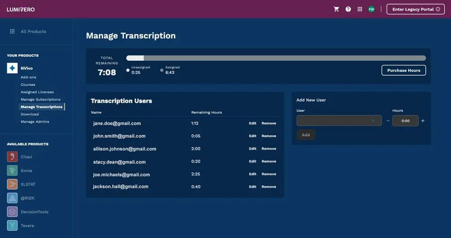Image resolution: width=451 pixels, height=238 pixels.
Task: Open the Assigned Licenses menu item
Action: [37, 92]
